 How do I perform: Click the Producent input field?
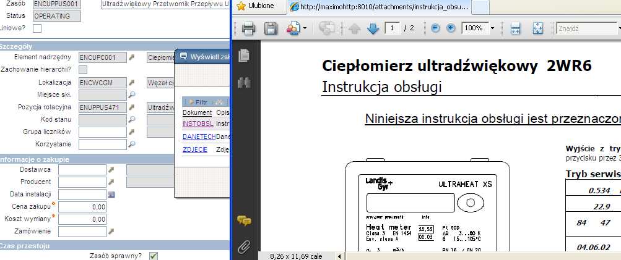(x=82, y=182)
